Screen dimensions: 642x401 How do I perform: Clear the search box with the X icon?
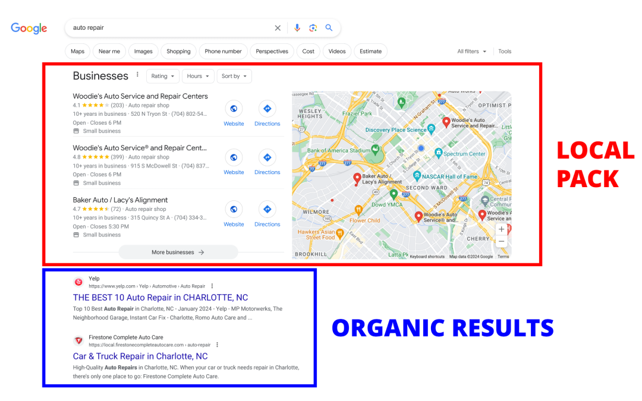[x=278, y=28]
